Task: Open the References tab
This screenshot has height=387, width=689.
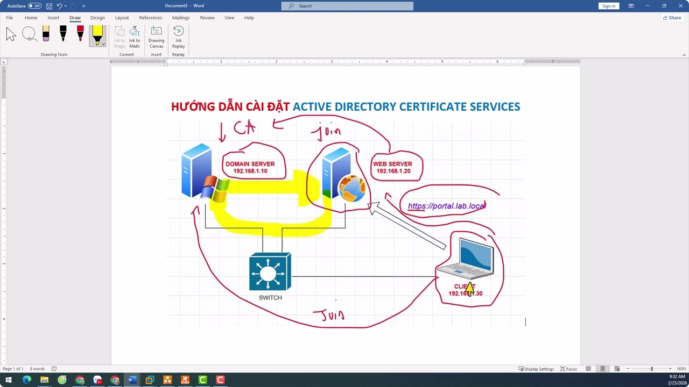Action: coord(150,18)
